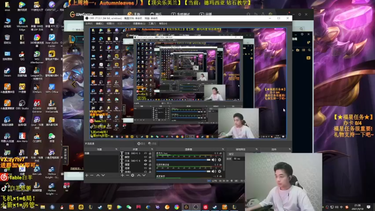Select the AIDA64 Extreme desktop icon
The height and width of the screenshot is (211, 375).
37,106
